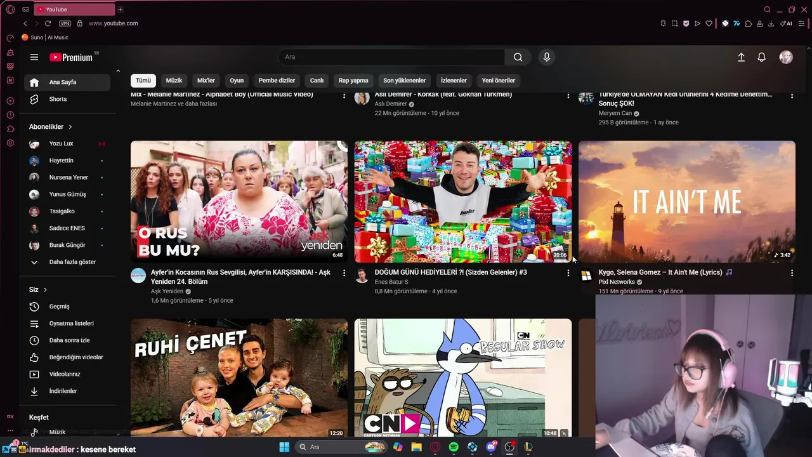The width and height of the screenshot is (812, 457).
Task: Open options menu for Aslı Demirer Korkak video
Action: pyautogui.click(x=568, y=95)
